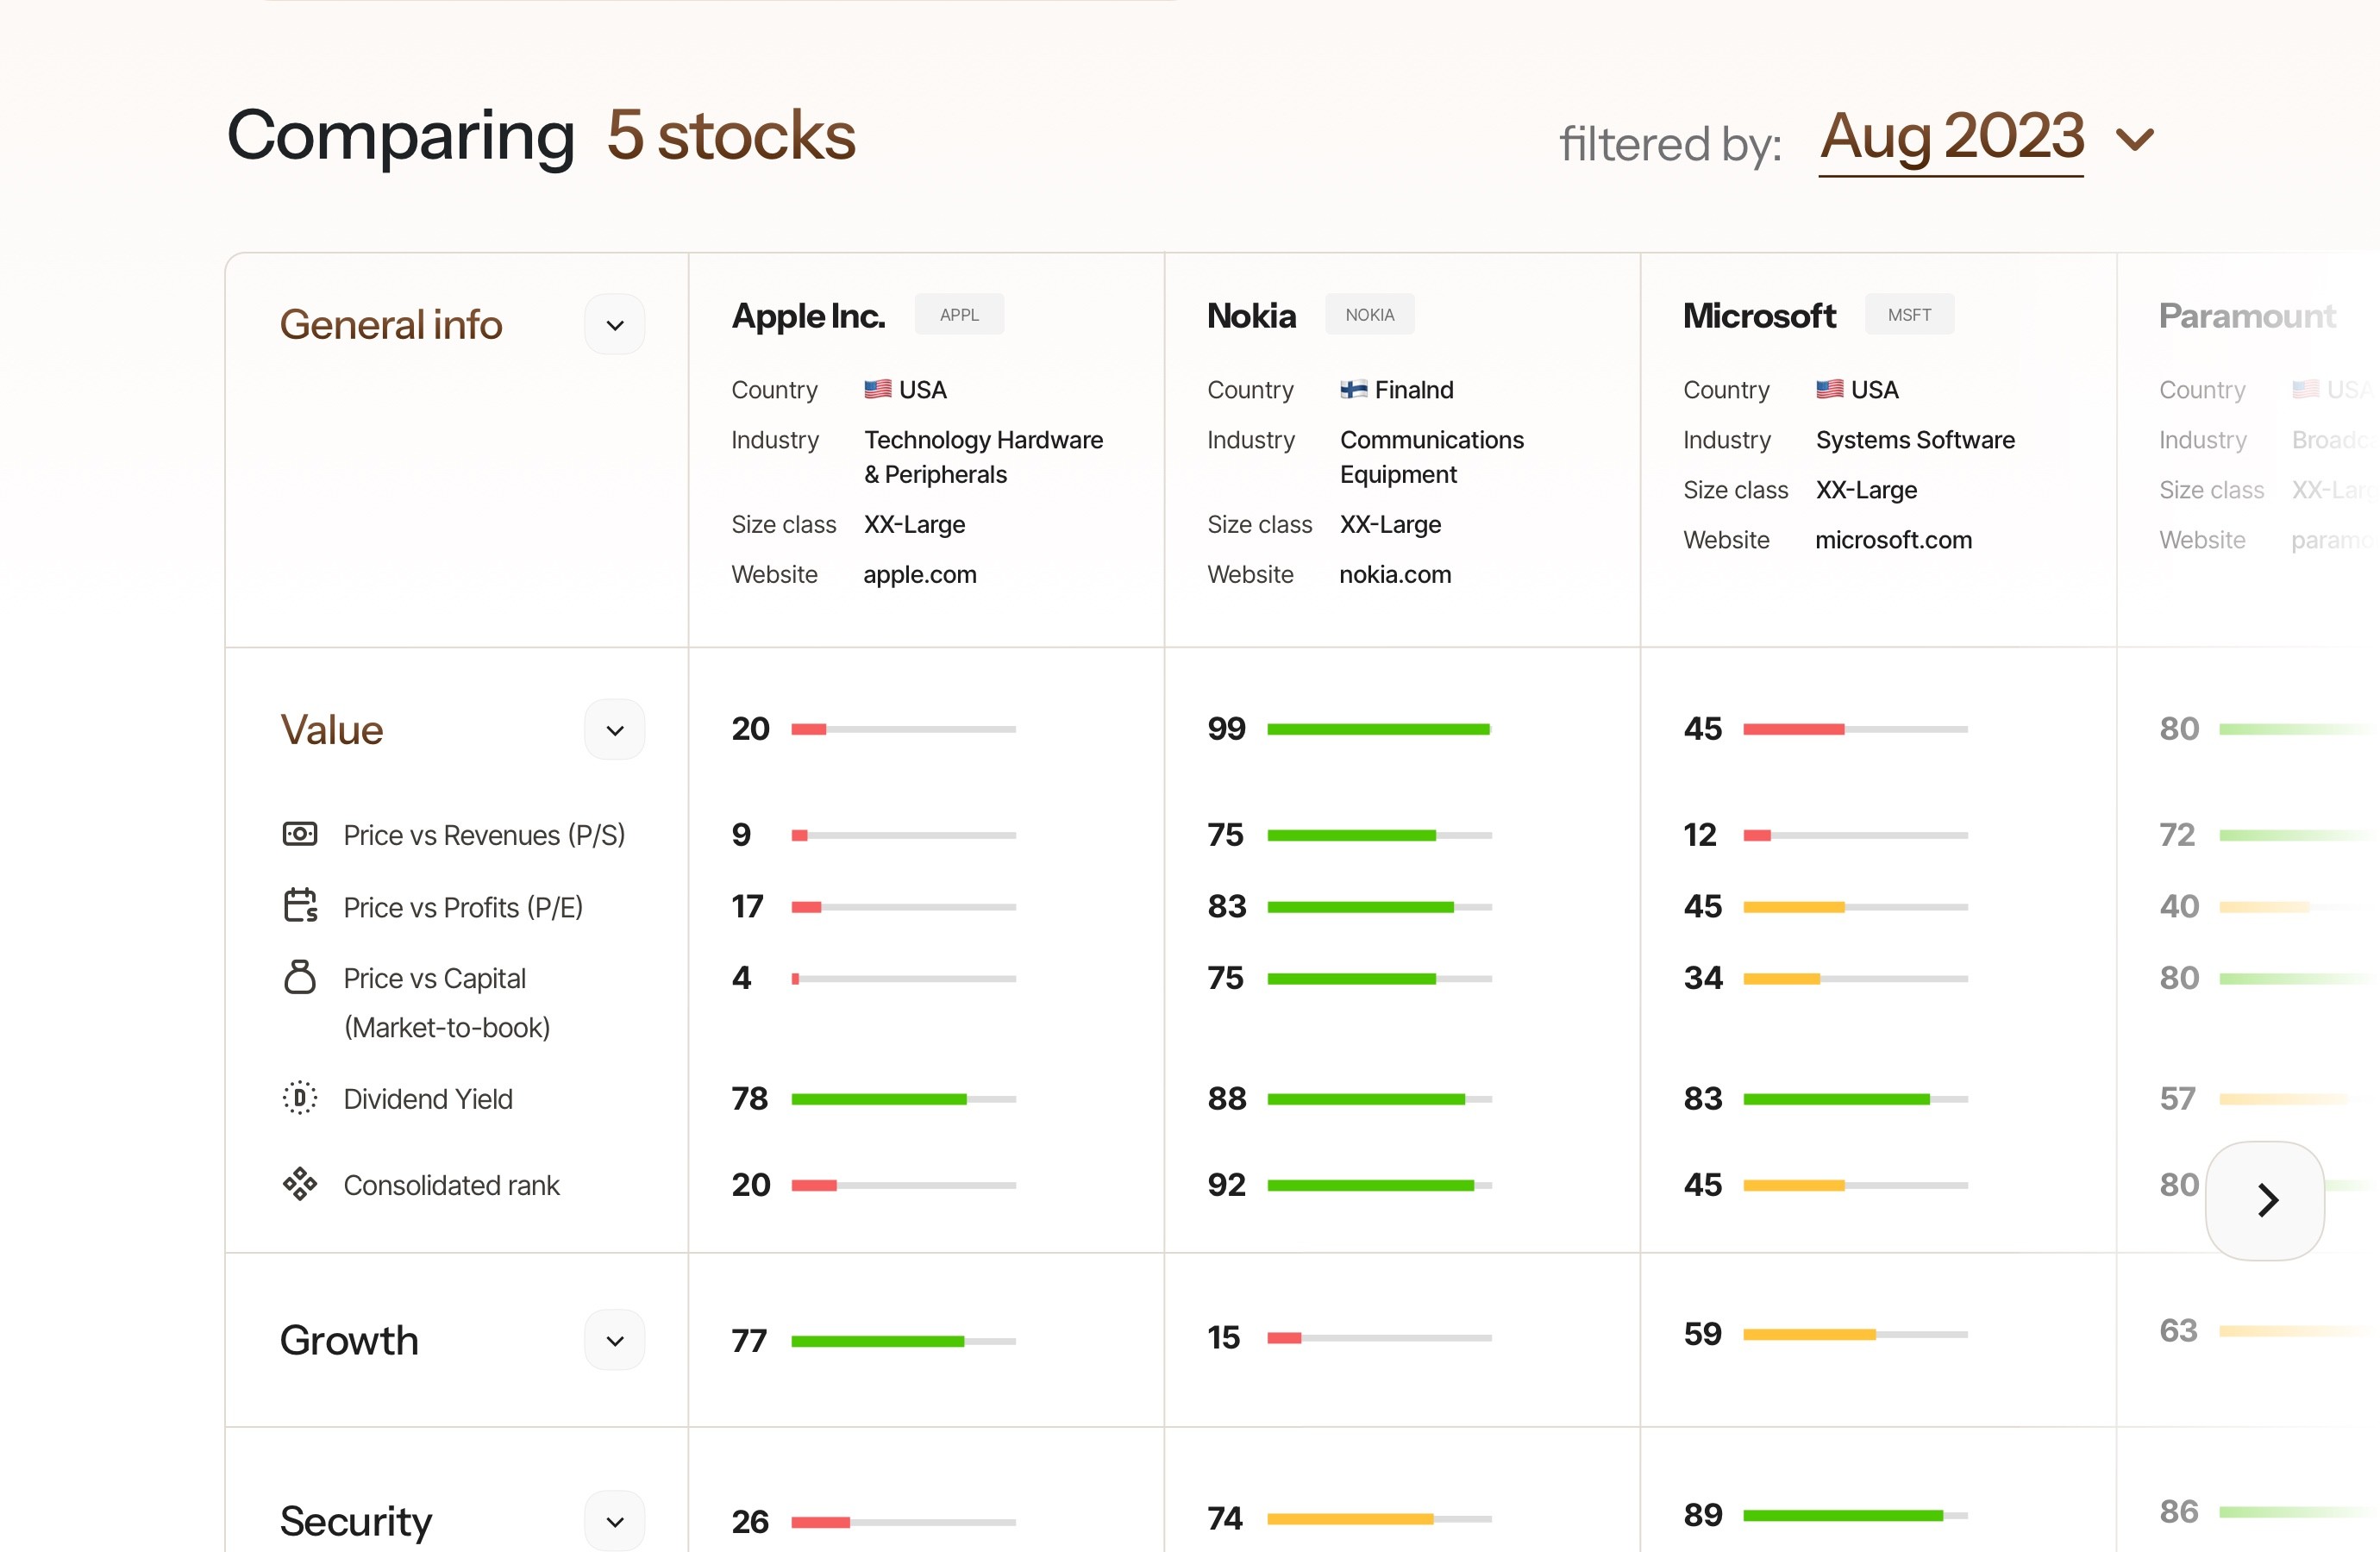The width and height of the screenshot is (2380, 1552).
Task: Click the Price vs Profits calendar icon
Action: (300, 905)
